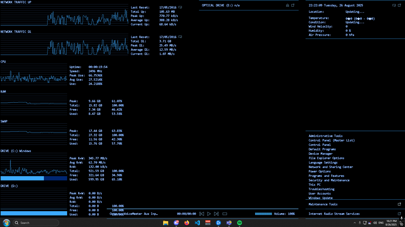Open File Explorer from the taskbar
405x227 pixels.
tap(166, 223)
